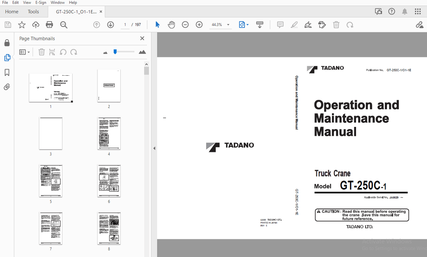427x257 pixels.
Task: Click the Print icon
Action: pyautogui.click(x=49, y=24)
